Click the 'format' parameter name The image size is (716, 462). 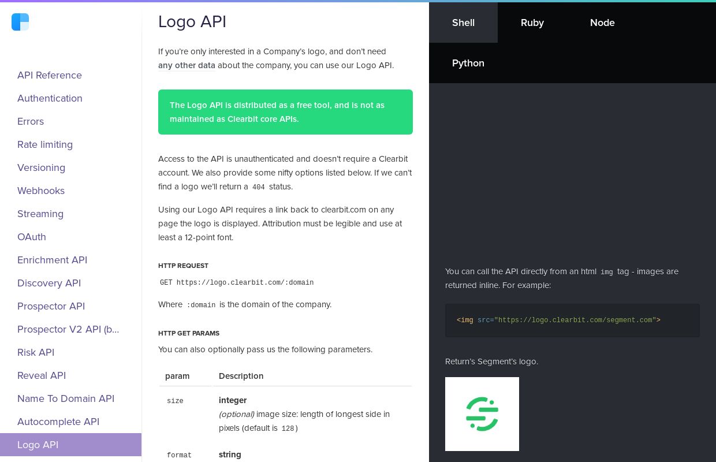[179, 455]
